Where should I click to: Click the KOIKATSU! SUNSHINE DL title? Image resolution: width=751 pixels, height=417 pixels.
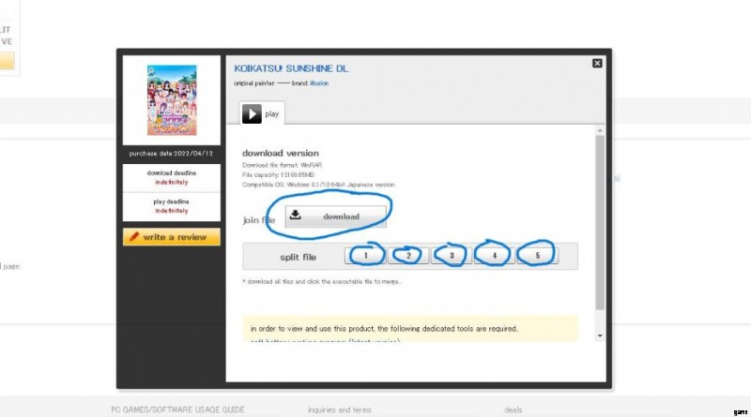point(290,68)
